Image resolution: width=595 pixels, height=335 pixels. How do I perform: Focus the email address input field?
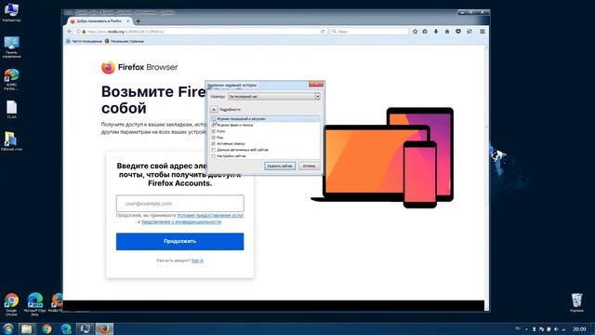179,204
